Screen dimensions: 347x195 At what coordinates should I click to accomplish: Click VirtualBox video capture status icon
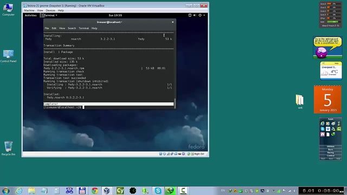click(x=179, y=154)
